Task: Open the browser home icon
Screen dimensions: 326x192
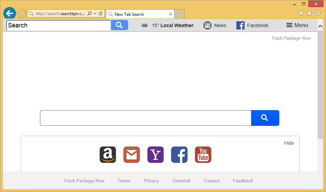Action: pos(301,13)
